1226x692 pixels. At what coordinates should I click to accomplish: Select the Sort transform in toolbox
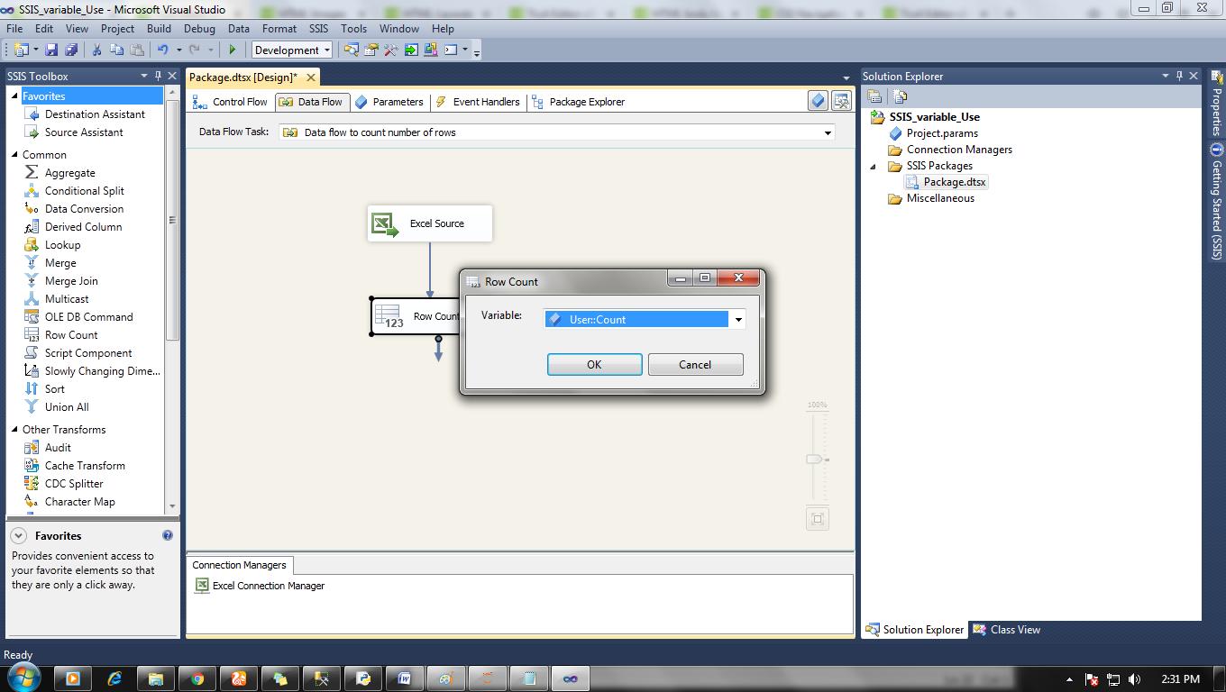(x=54, y=388)
